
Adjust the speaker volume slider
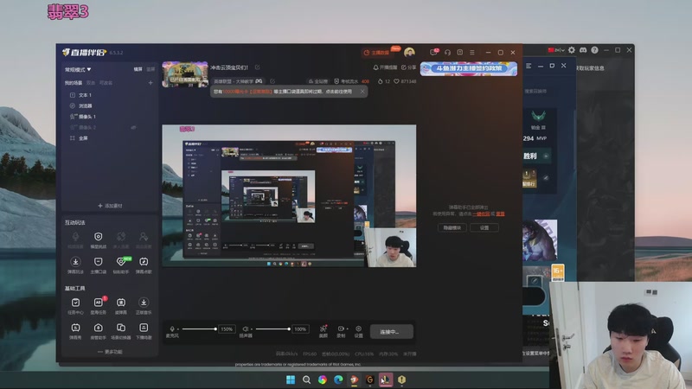pos(272,329)
